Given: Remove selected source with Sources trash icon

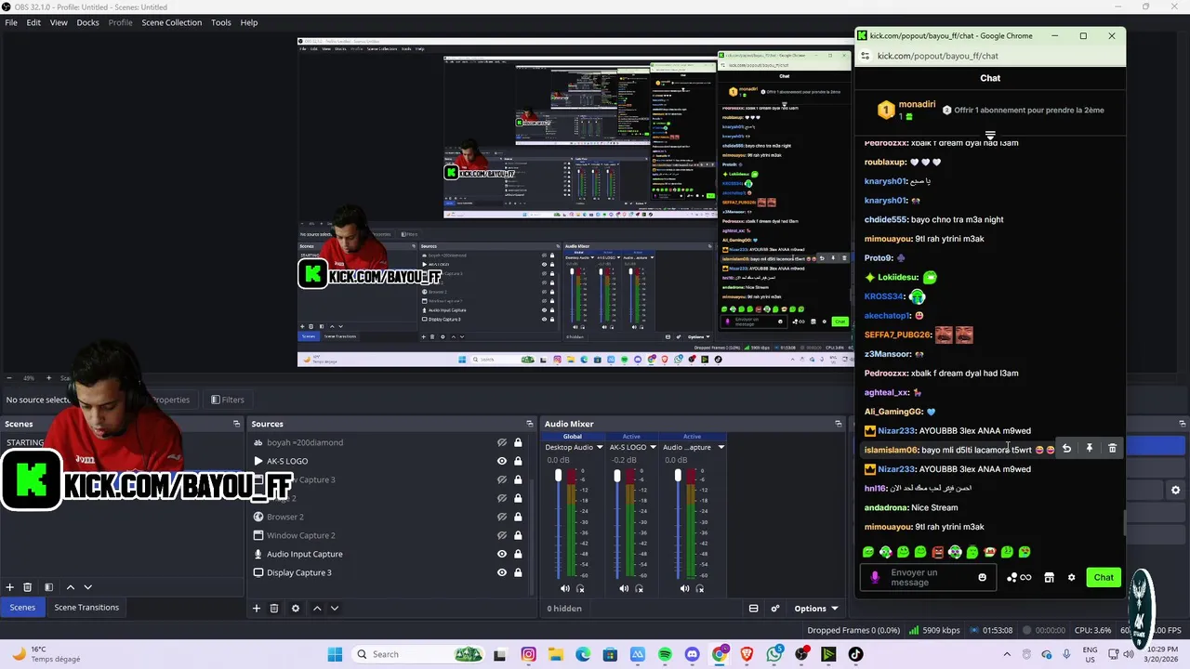Looking at the screenshot, I should [274, 609].
